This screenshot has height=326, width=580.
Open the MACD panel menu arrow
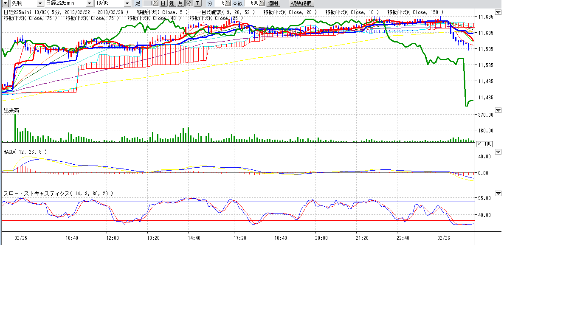[498, 152]
